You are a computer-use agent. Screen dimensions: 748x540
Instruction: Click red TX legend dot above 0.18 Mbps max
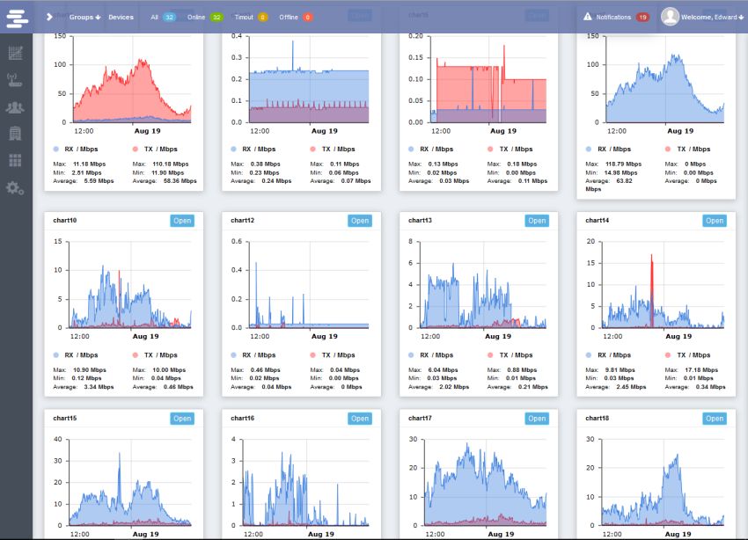coord(490,150)
